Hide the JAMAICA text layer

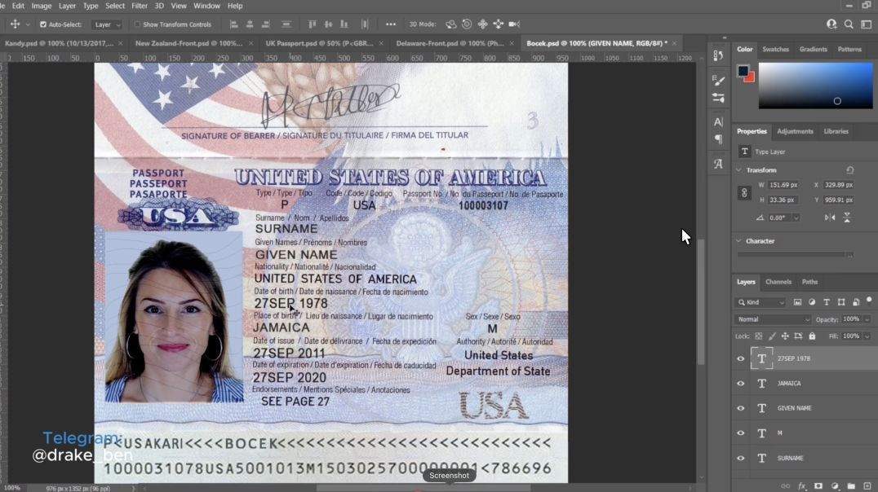point(741,383)
